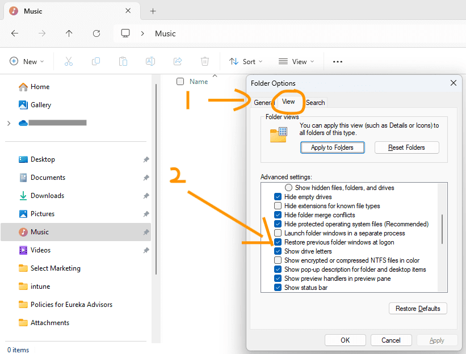Click the Paste clipboard icon
This screenshot has height=354, width=466.
123,61
